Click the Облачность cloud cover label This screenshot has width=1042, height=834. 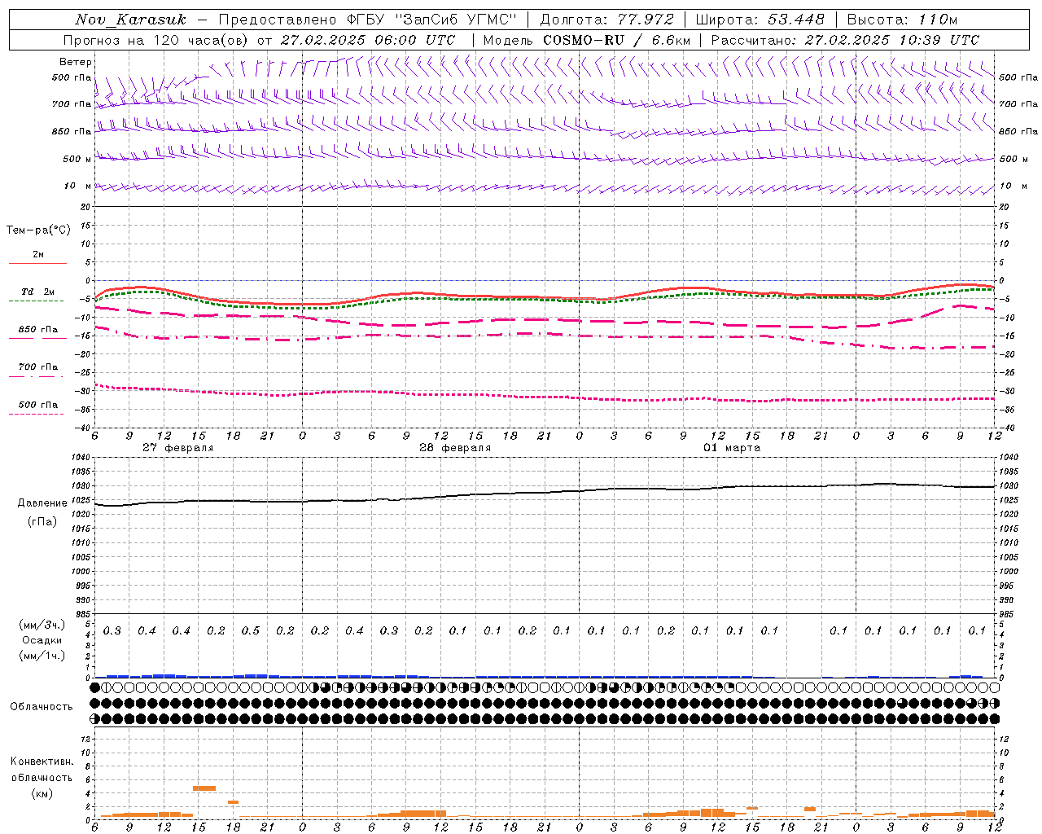pyautogui.click(x=42, y=707)
